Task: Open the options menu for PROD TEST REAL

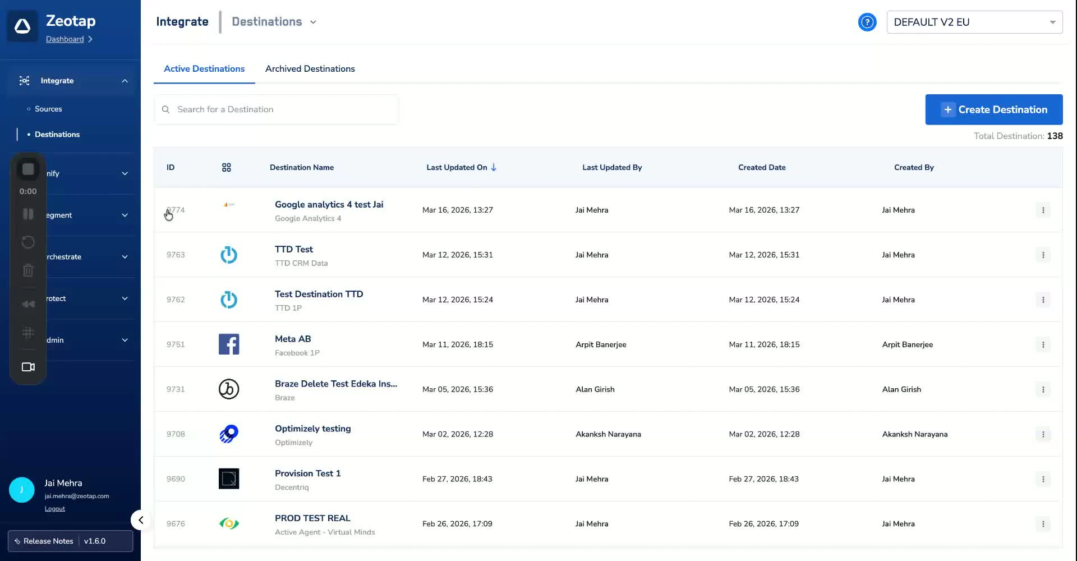Action: tap(1043, 524)
